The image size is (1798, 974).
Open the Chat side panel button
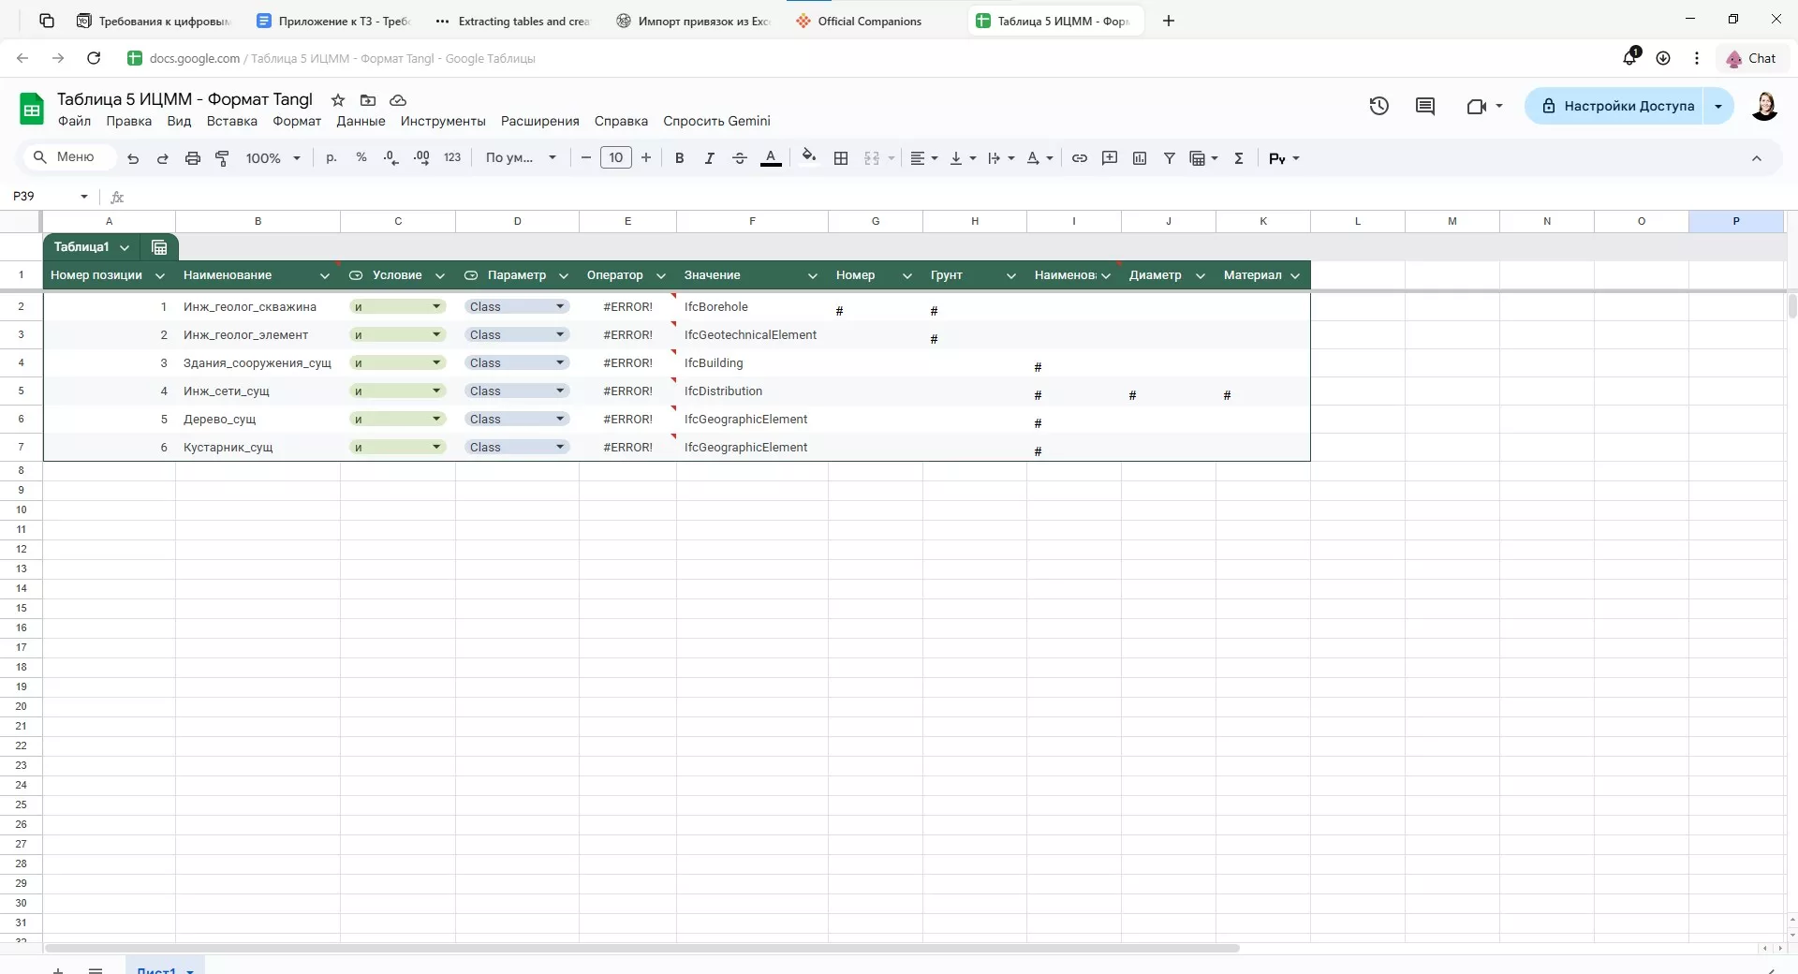click(x=1751, y=58)
